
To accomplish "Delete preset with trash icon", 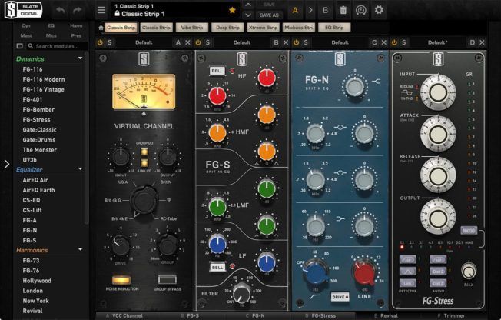I will tap(343, 10).
